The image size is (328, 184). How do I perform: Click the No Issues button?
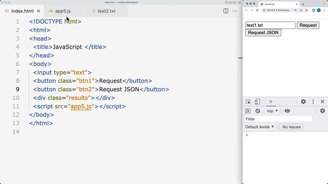click(291, 127)
